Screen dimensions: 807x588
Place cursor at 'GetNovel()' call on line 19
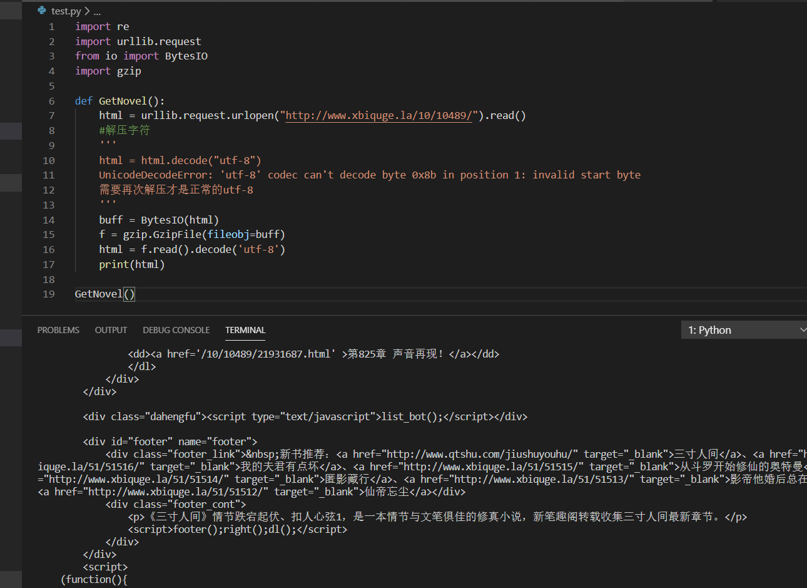click(105, 294)
